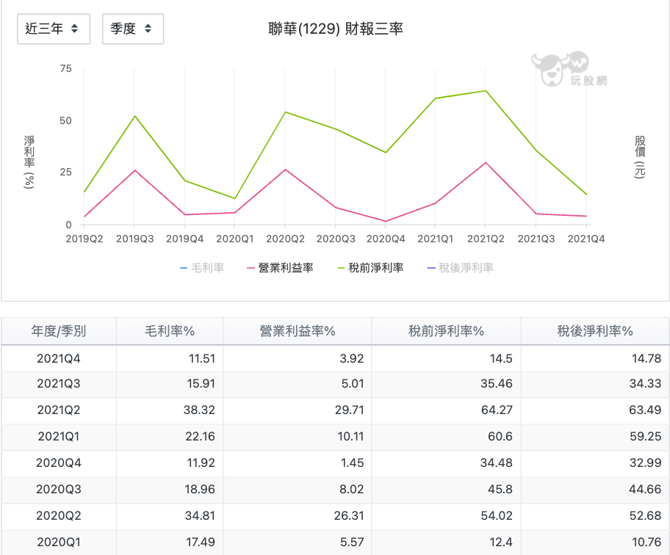Toggle the 毛利率 legend series
Image resolution: width=670 pixels, height=555 pixels.
click(x=202, y=268)
